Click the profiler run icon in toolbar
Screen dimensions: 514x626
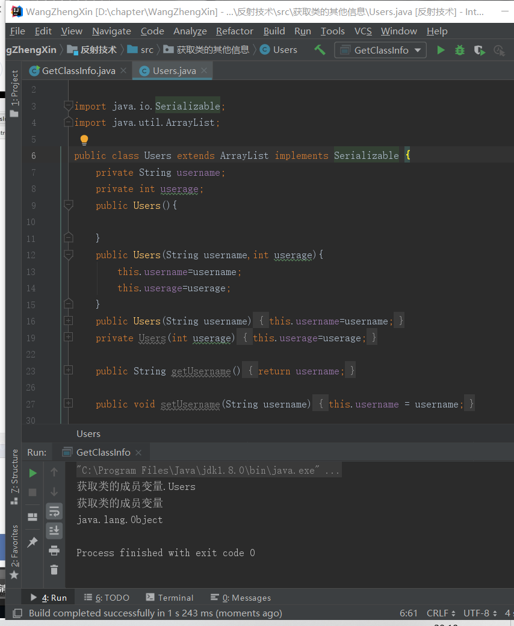click(x=499, y=51)
